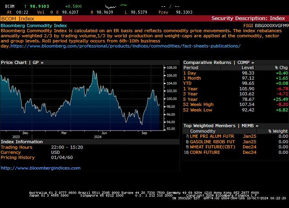Screen dimensions: 289x208
Task: Click the 5 Year return row
Action: coord(235,99)
